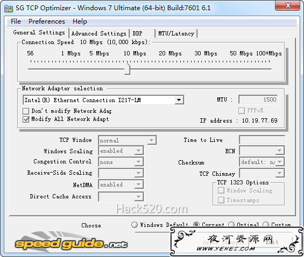The width and height of the screenshot is (304, 257).
Task: Switch to the MTU/Latency tab
Action: [176, 33]
